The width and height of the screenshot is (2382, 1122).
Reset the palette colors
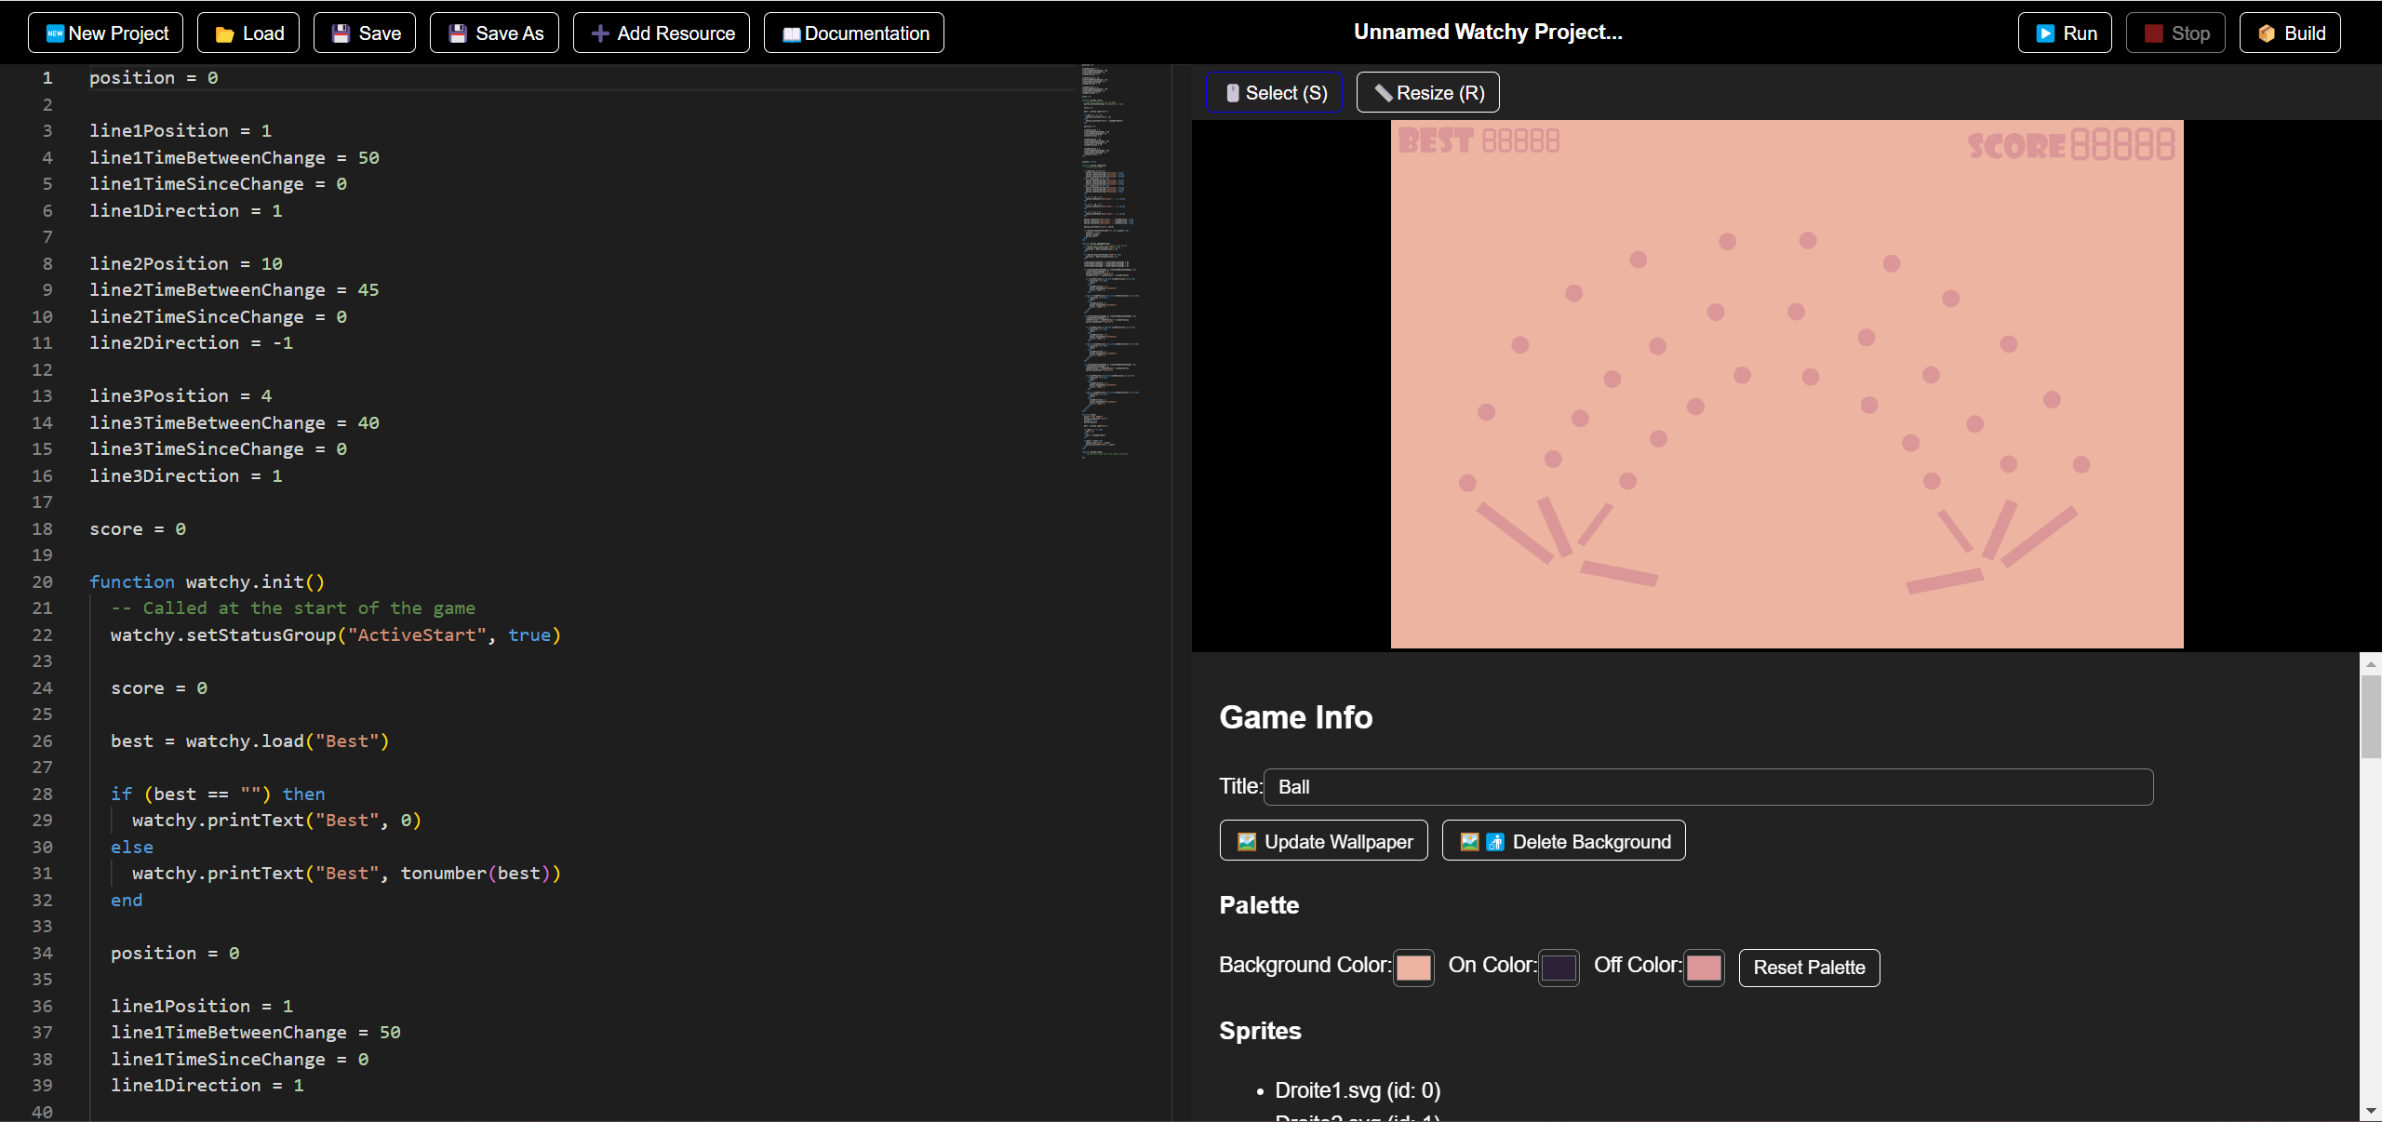click(x=1809, y=968)
